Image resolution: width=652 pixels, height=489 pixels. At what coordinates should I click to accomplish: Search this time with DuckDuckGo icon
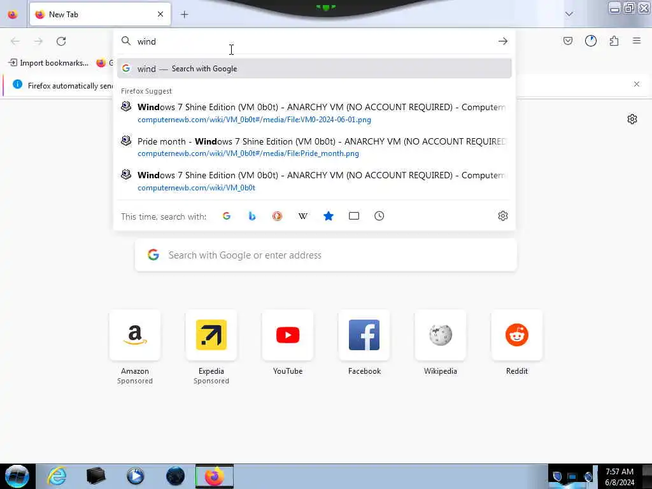coord(278,216)
